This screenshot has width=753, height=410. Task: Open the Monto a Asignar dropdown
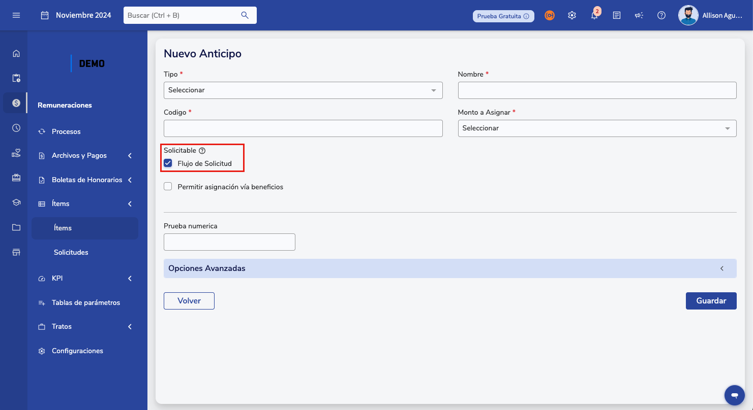coord(597,128)
